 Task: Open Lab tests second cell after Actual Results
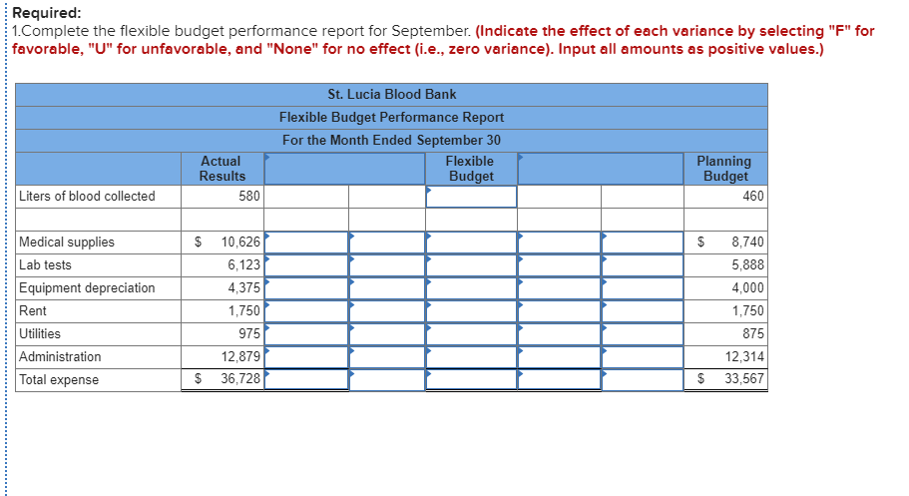387,265
